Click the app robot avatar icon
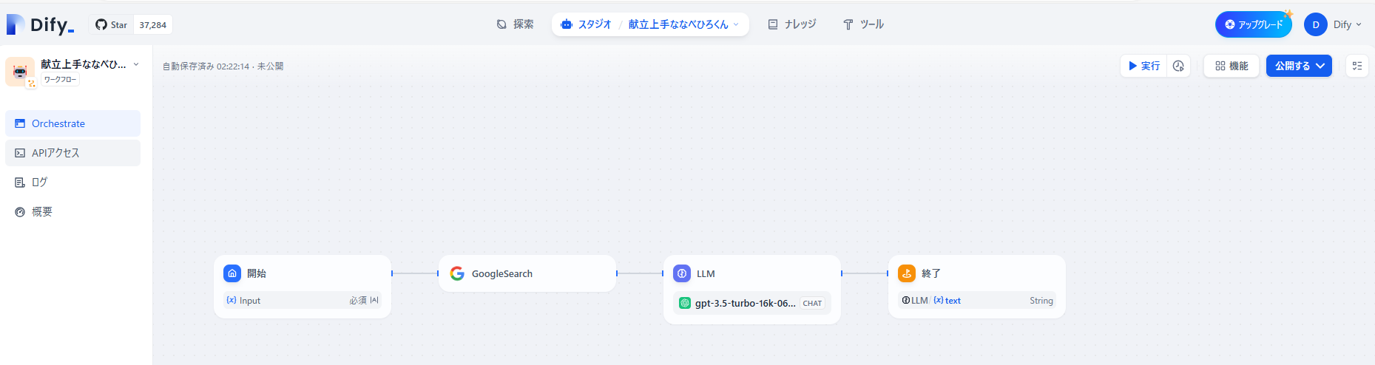 pyautogui.click(x=20, y=72)
